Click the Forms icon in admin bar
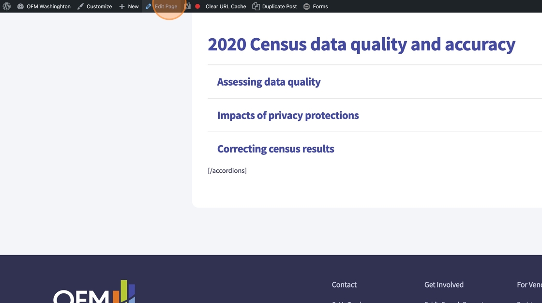Image resolution: width=542 pixels, height=303 pixels. click(x=306, y=6)
